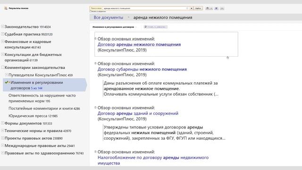This screenshot has width=302, height=170.
Task: Click the 'Уточнить по реквизитам' button
Action: 156,27
